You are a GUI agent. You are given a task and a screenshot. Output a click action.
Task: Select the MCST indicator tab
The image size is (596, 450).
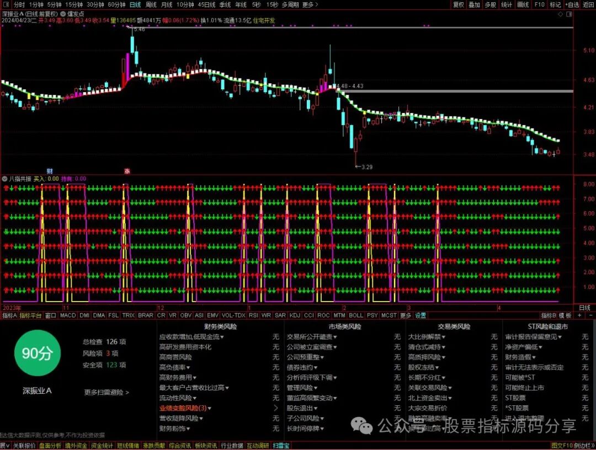click(x=389, y=315)
